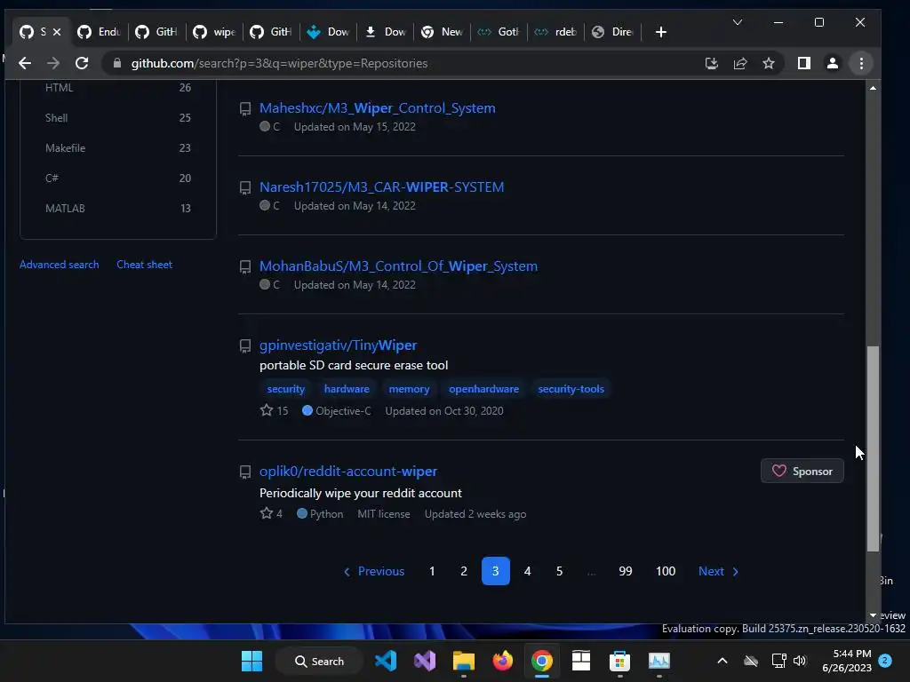The height and width of the screenshot is (682, 910).
Task: Click the Sponsor button for oplik0
Action: pos(802,471)
